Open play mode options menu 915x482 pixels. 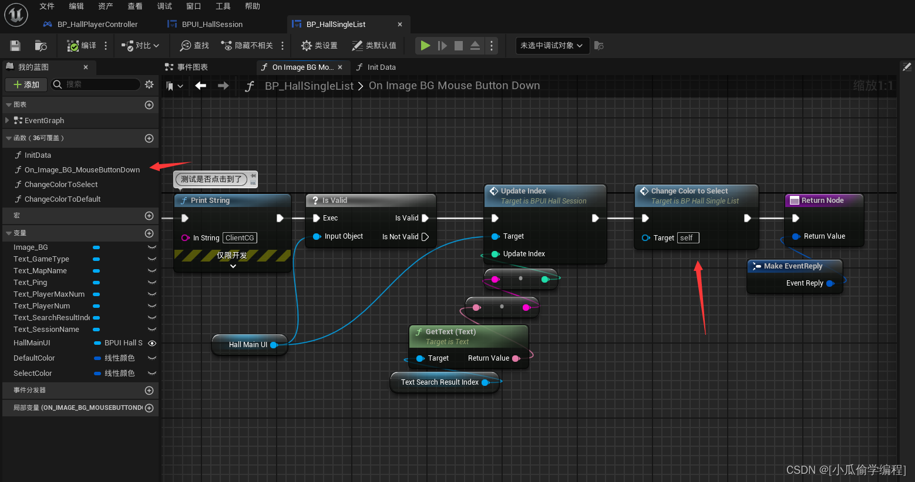coord(492,46)
